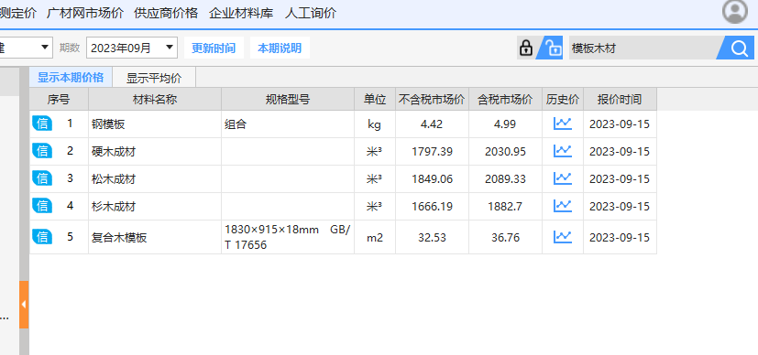The width and height of the screenshot is (758, 355).
Task: Click the 不含税市场价 column header
Action: (433, 100)
